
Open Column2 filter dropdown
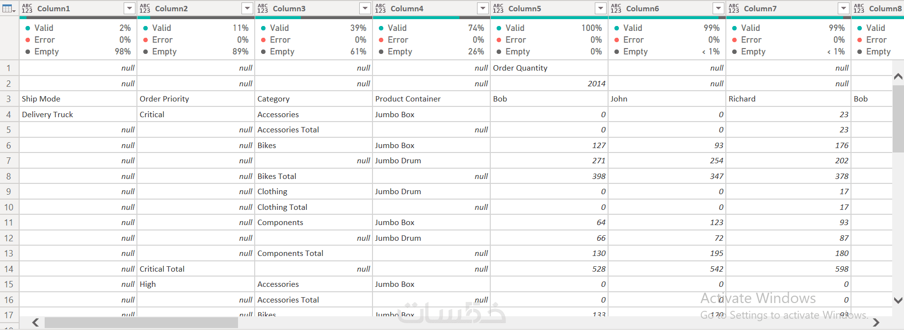[x=247, y=8]
